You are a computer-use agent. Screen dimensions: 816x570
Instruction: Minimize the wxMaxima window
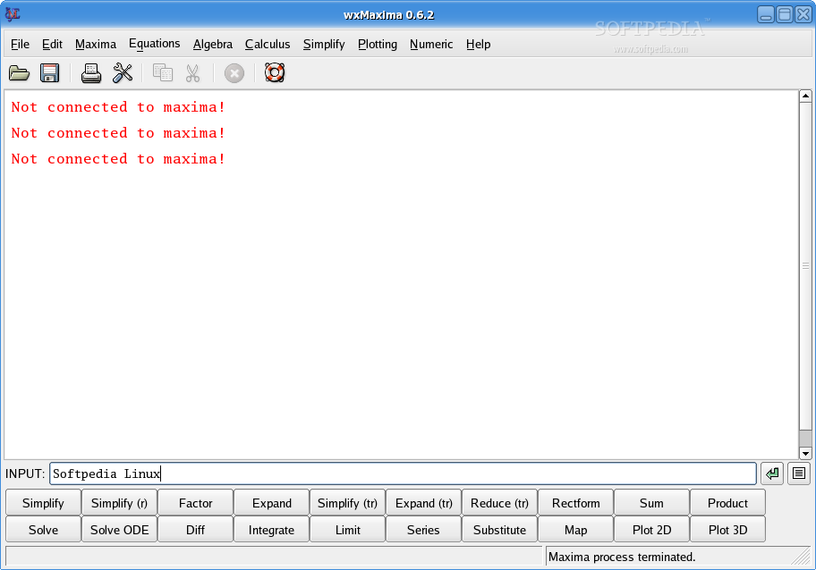[766, 14]
